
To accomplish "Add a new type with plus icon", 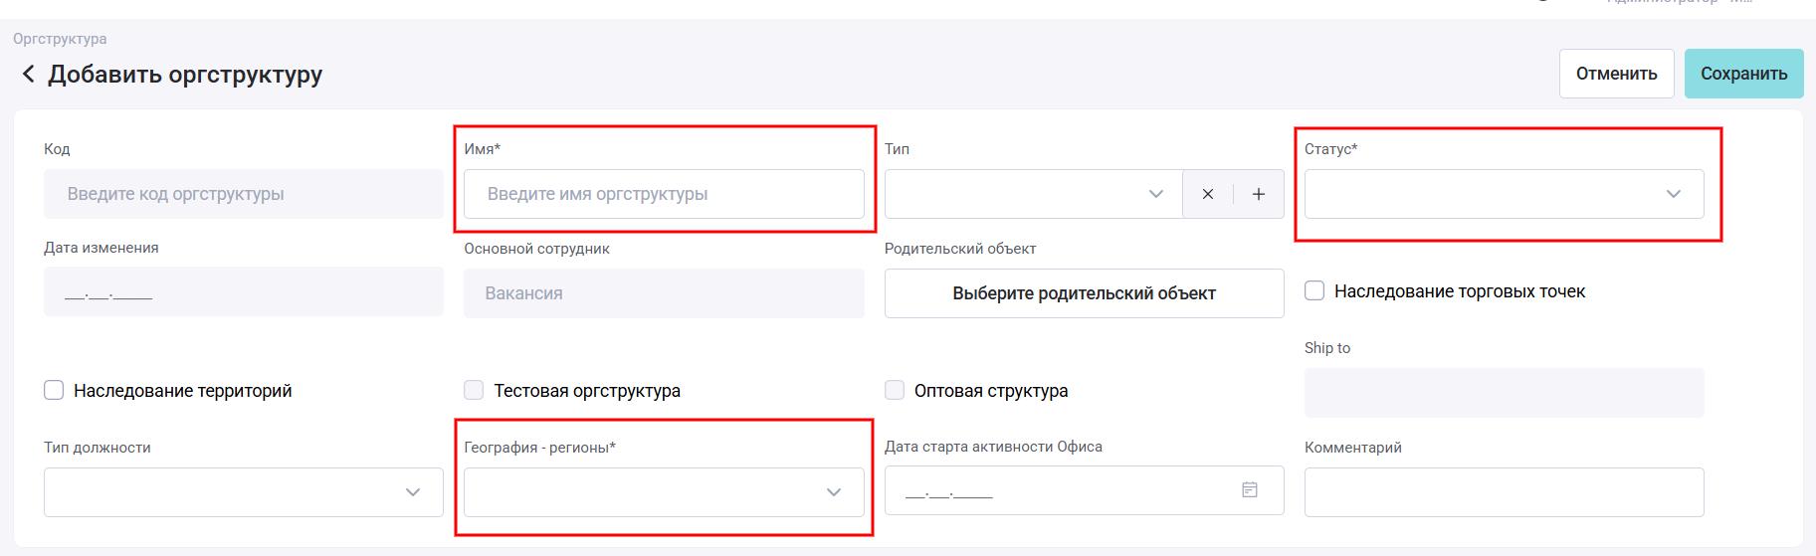I will (1258, 194).
